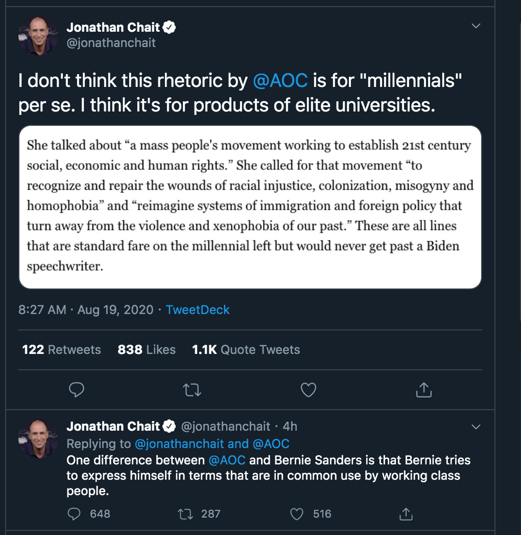Open the main tweet's options chevron
This screenshot has width=521, height=535.
click(x=476, y=26)
